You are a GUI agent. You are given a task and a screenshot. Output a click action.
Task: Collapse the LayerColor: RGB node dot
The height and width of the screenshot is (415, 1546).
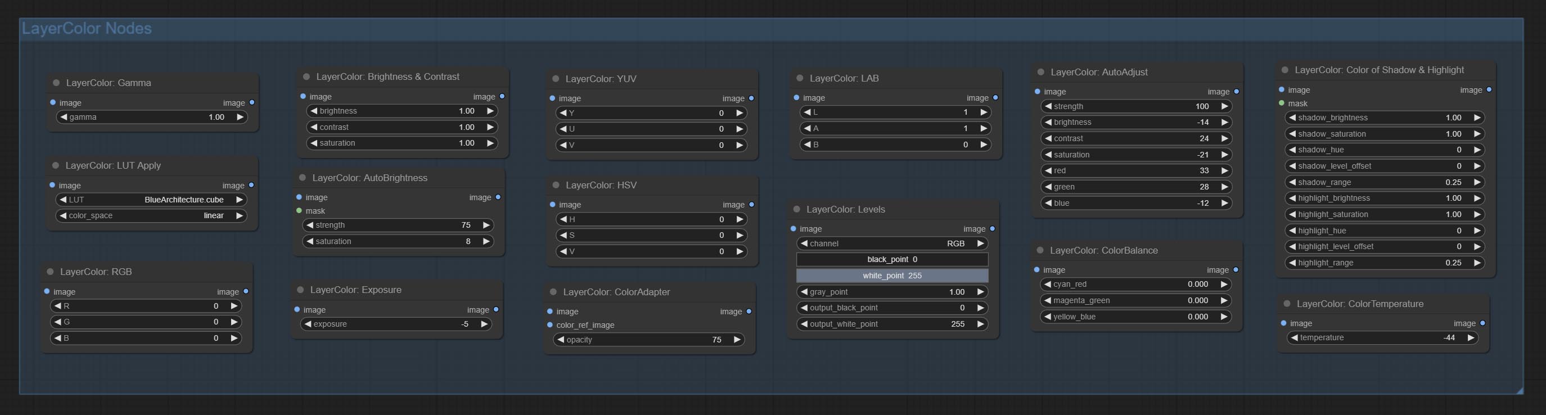coord(51,272)
